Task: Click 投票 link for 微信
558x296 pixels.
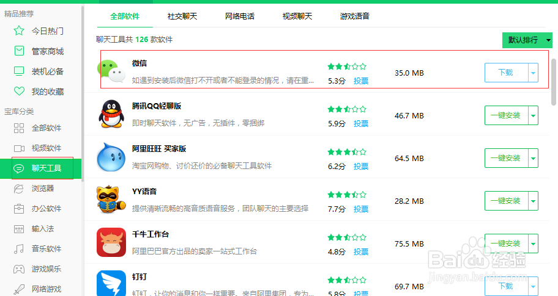Action: tap(361, 81)
